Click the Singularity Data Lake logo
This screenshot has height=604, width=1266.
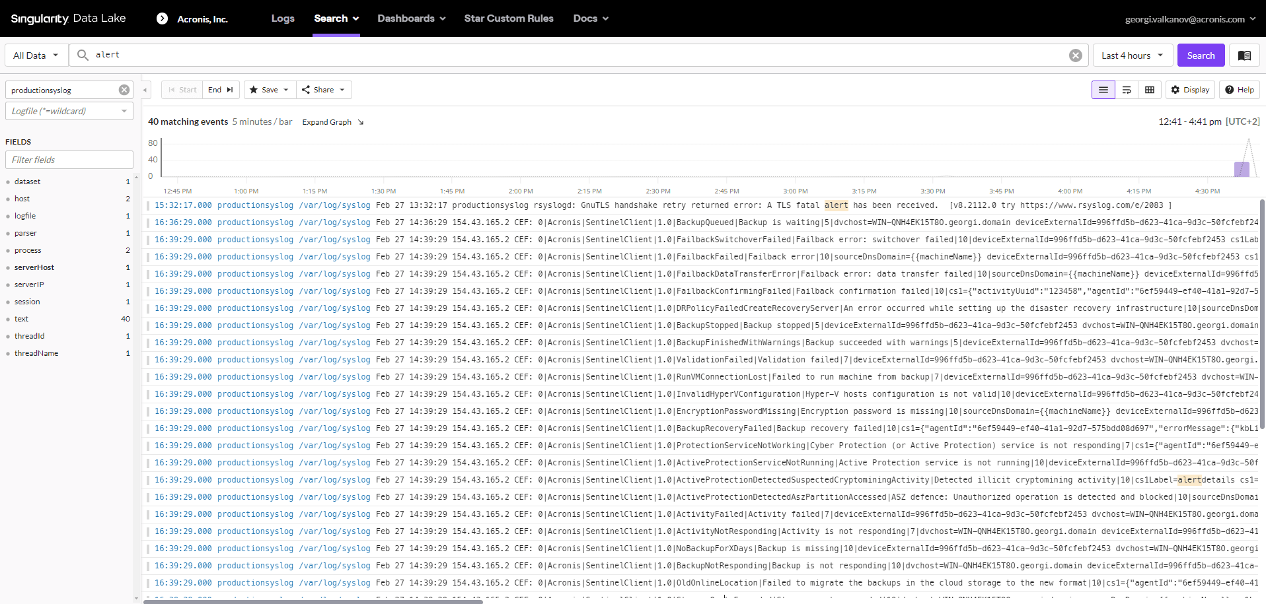point(68,18)
